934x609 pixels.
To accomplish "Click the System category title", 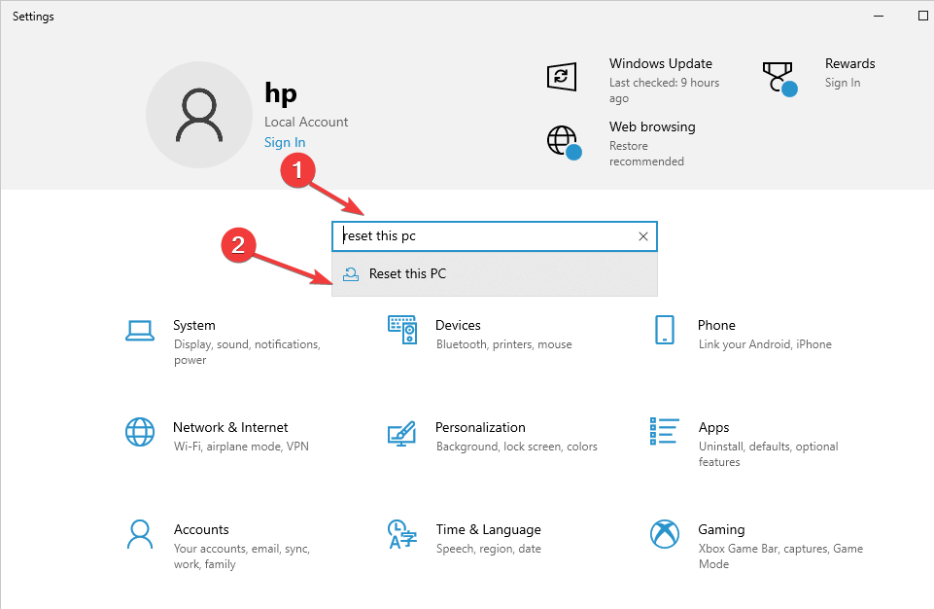I will [194, 325].
